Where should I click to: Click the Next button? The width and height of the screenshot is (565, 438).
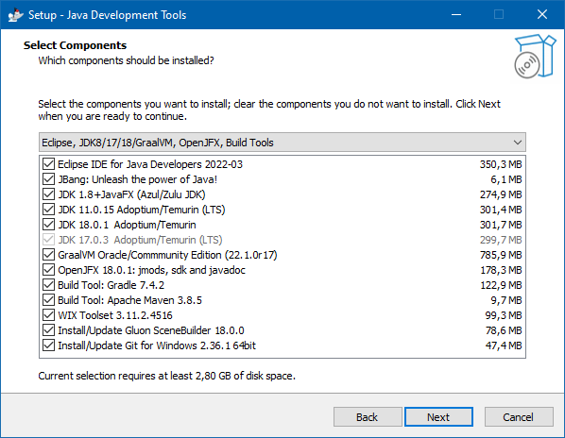click(438, 417)
